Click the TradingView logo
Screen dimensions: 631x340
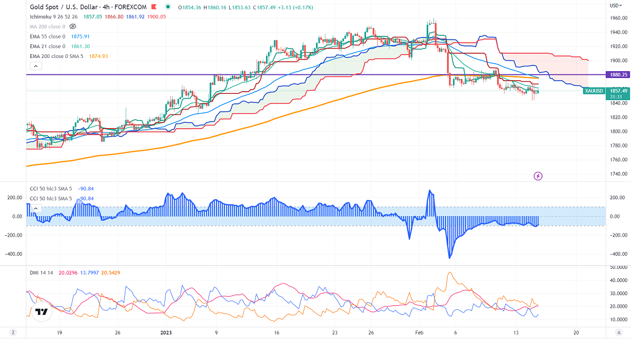point(41,313)
